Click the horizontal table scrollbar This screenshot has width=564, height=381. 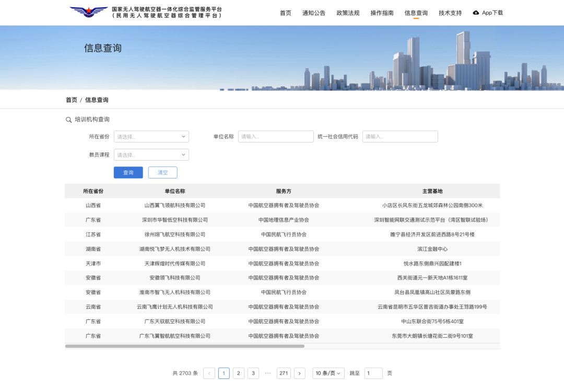point(184,346)
